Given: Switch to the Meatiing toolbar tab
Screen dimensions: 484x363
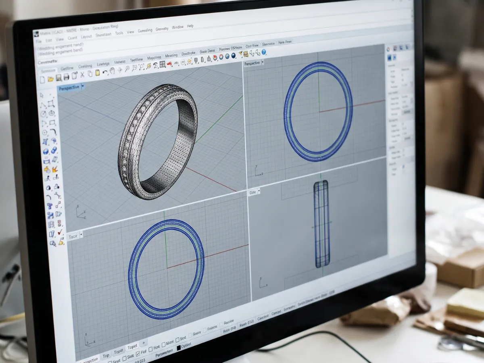Looking at the screenshot, I should [171, 55].
